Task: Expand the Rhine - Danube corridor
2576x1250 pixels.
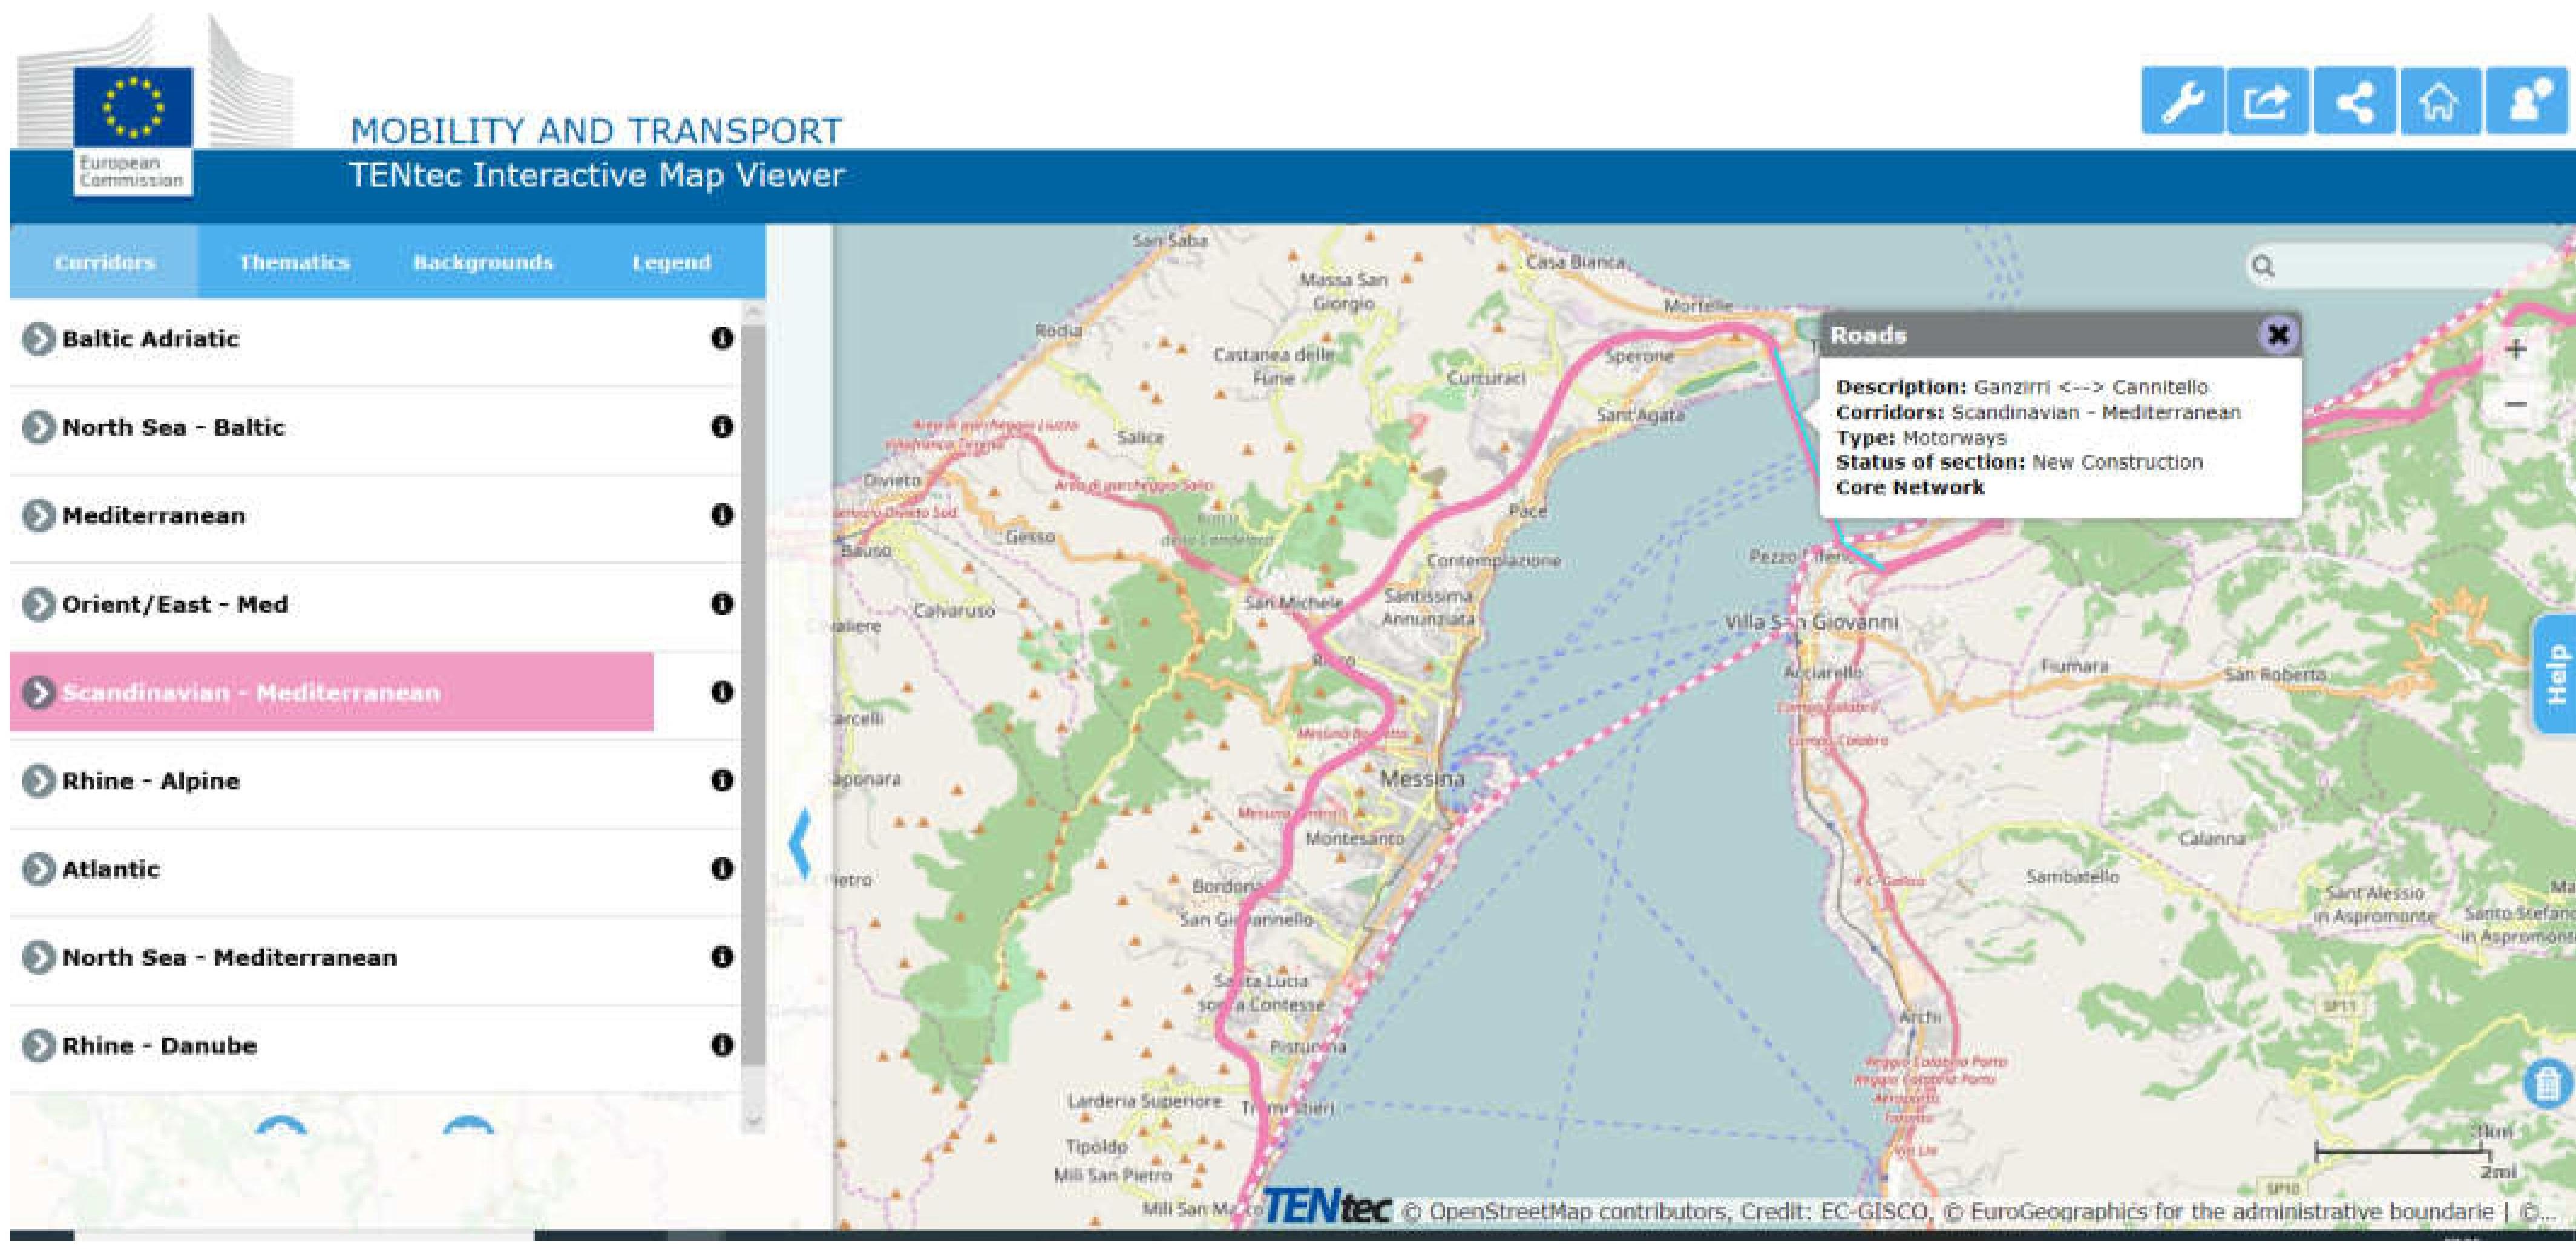Action: pyautogui.click(x=38, y=1046)
